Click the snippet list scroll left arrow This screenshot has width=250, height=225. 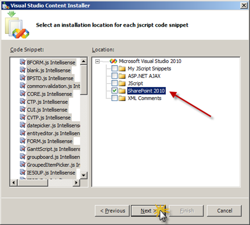[14, 183]
